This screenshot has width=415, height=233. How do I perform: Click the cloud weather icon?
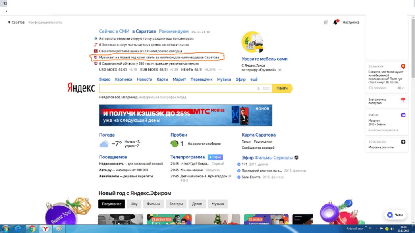(x=104, y=144)
